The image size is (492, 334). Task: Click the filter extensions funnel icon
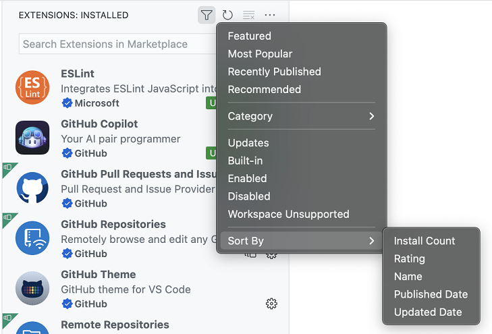[207, 15]
